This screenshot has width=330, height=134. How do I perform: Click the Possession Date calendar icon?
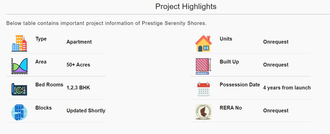pyautogui.click(x=203, y=89)
